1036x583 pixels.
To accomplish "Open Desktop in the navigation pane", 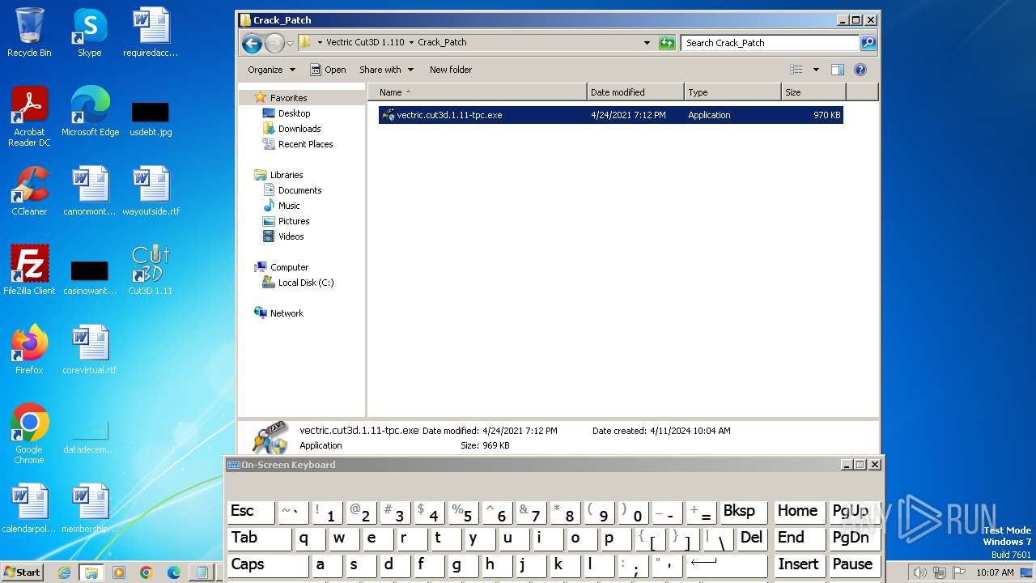I will pos(294,113).
